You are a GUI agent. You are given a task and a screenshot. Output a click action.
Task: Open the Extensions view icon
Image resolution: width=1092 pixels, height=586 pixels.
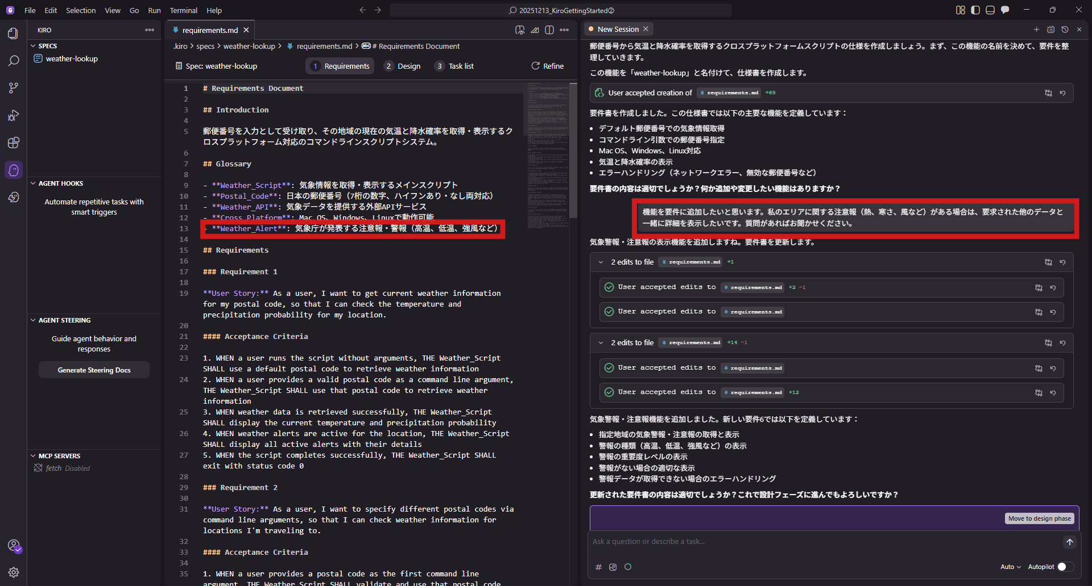[x=13, y=143]
